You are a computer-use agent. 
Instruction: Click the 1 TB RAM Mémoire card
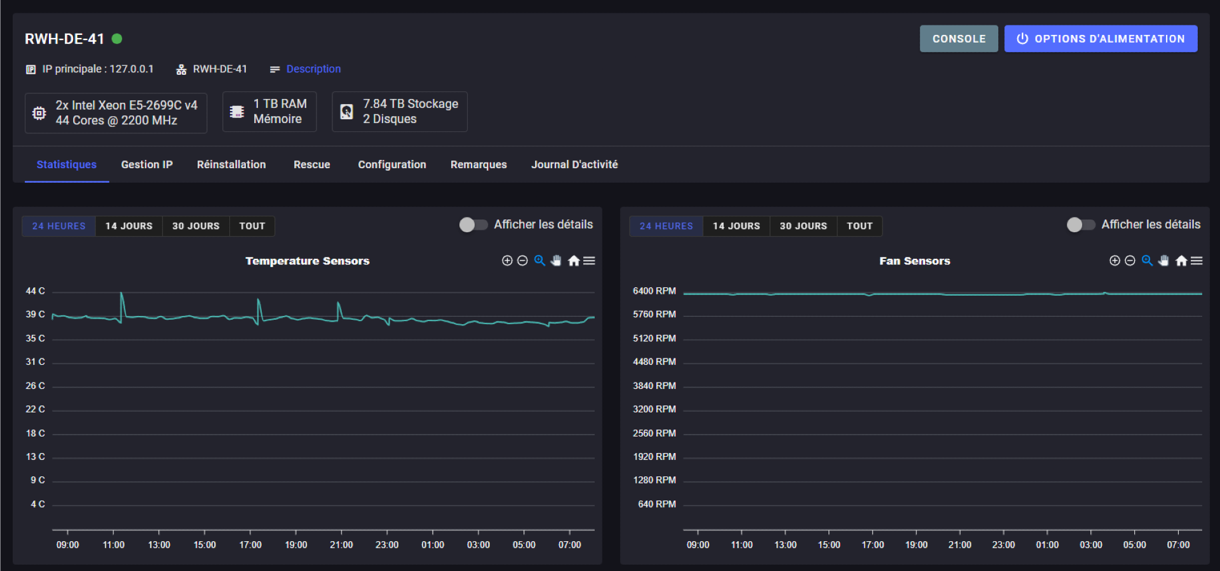point(269,112)
